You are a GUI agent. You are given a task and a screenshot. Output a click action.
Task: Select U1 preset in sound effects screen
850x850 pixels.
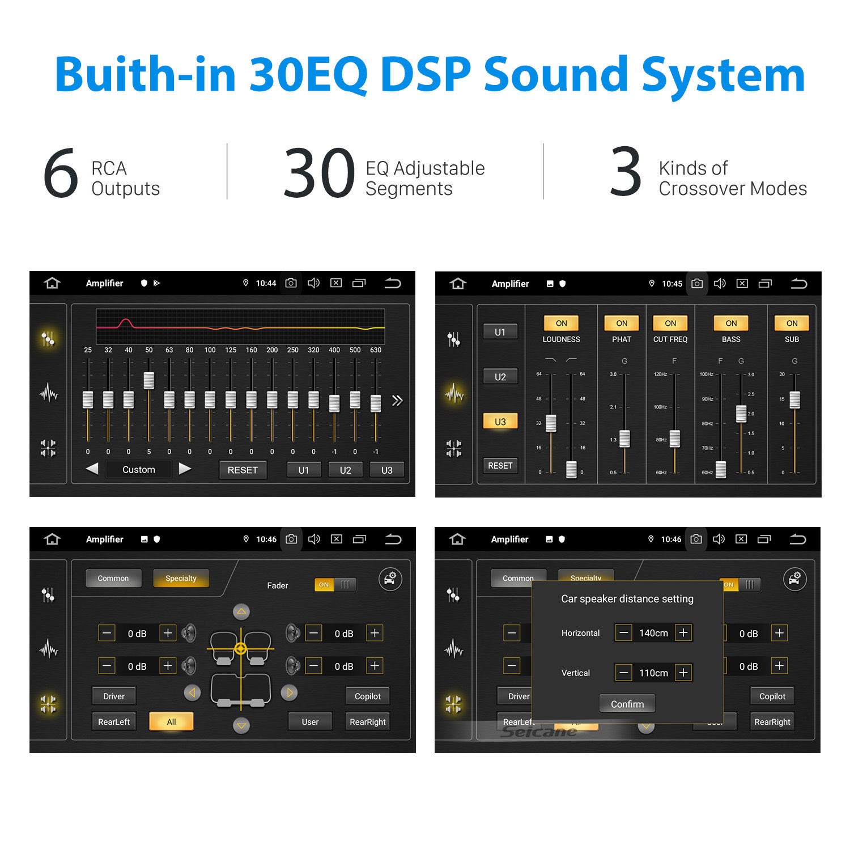pos(500,332)
